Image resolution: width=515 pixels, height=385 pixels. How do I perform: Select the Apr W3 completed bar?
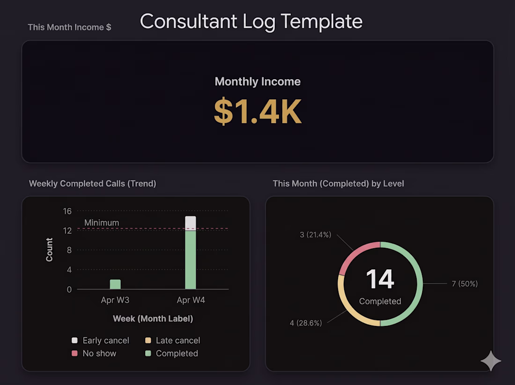115,284
